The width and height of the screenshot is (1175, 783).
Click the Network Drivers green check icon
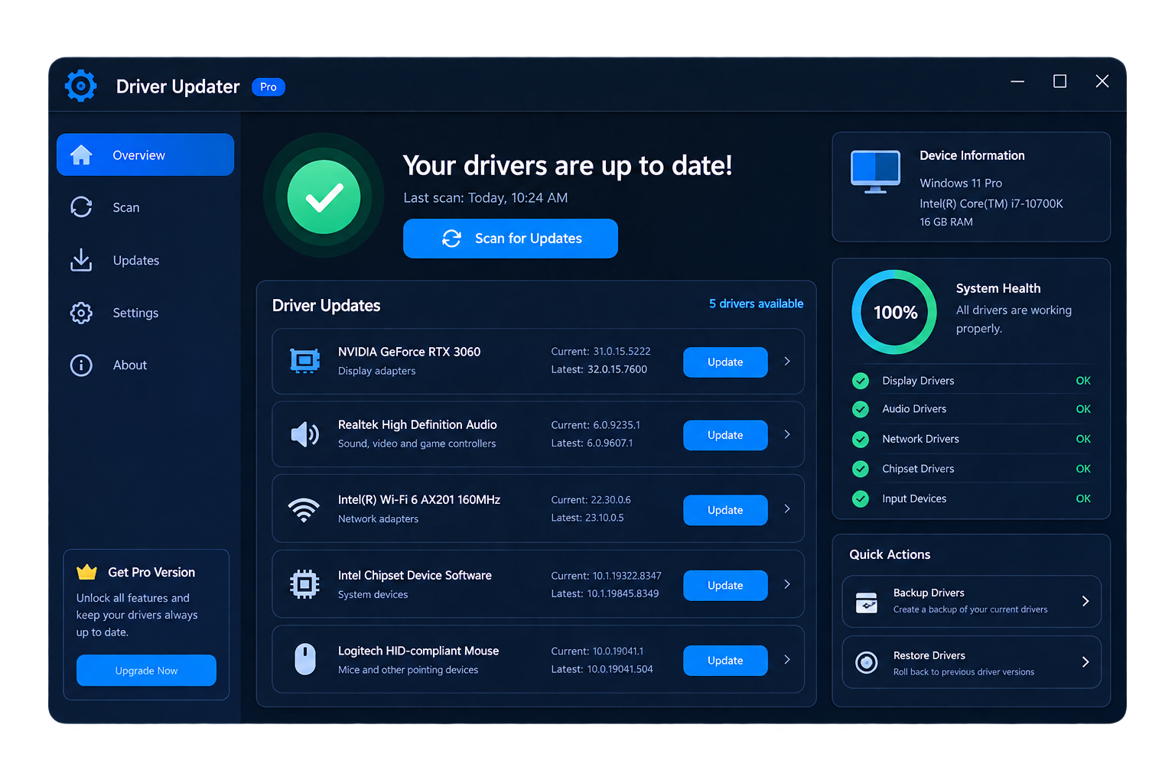tap(861, 439)
